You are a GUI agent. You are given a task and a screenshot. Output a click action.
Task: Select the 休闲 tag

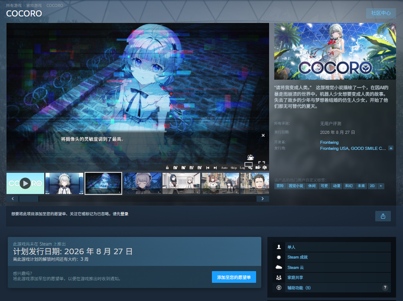[312, 186]
